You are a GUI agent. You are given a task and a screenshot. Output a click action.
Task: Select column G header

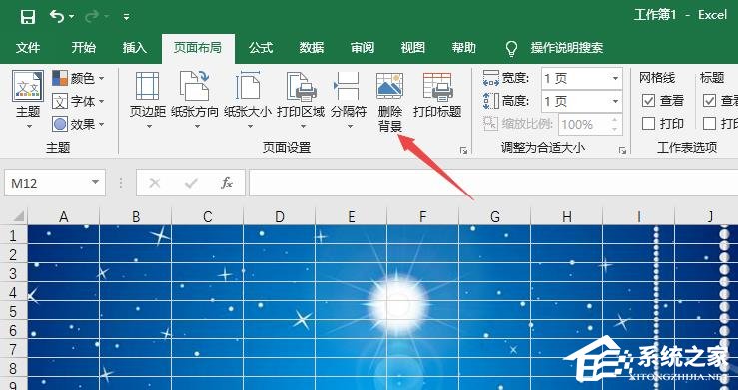pyautogui.click(x=495, y=216)
